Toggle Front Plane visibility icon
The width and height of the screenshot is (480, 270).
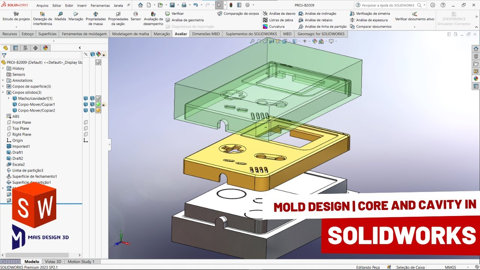86,122
